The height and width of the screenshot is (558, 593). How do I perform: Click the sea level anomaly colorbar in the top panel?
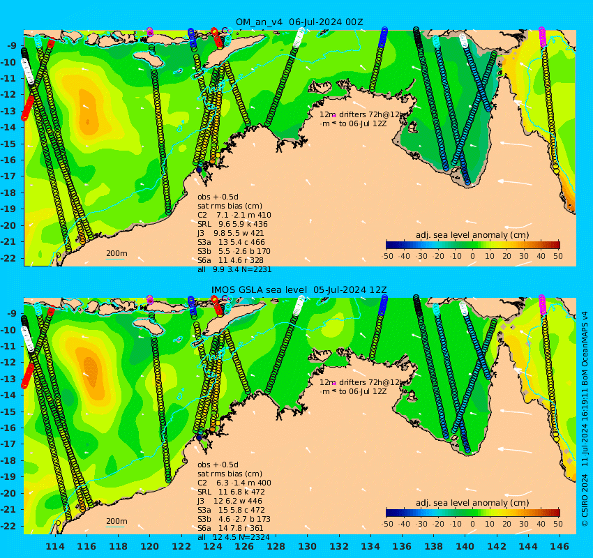click(x=473, y=245)
